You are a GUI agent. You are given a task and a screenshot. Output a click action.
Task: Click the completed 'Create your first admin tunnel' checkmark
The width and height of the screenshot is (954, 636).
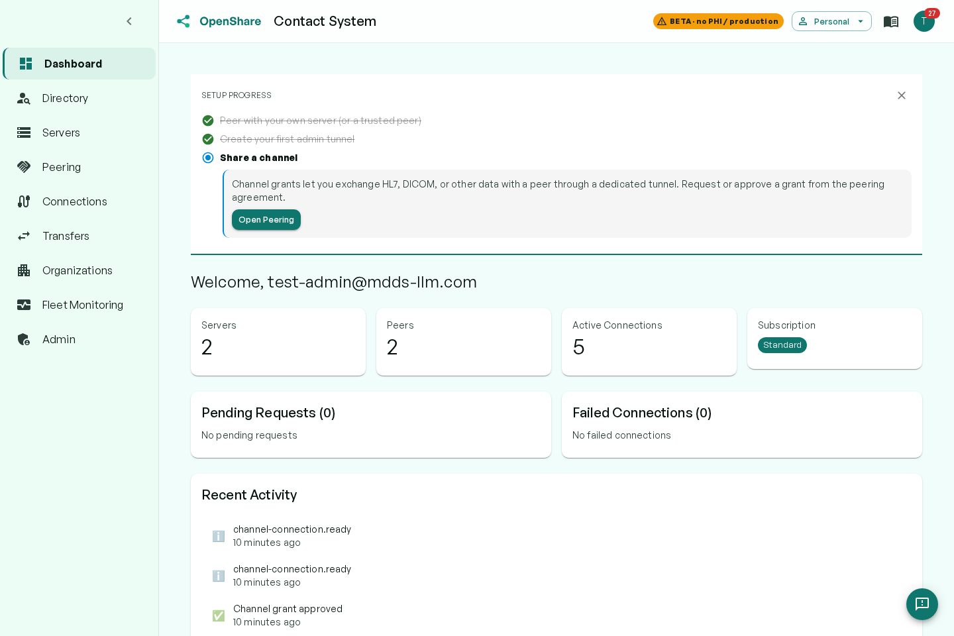(208, 139)
